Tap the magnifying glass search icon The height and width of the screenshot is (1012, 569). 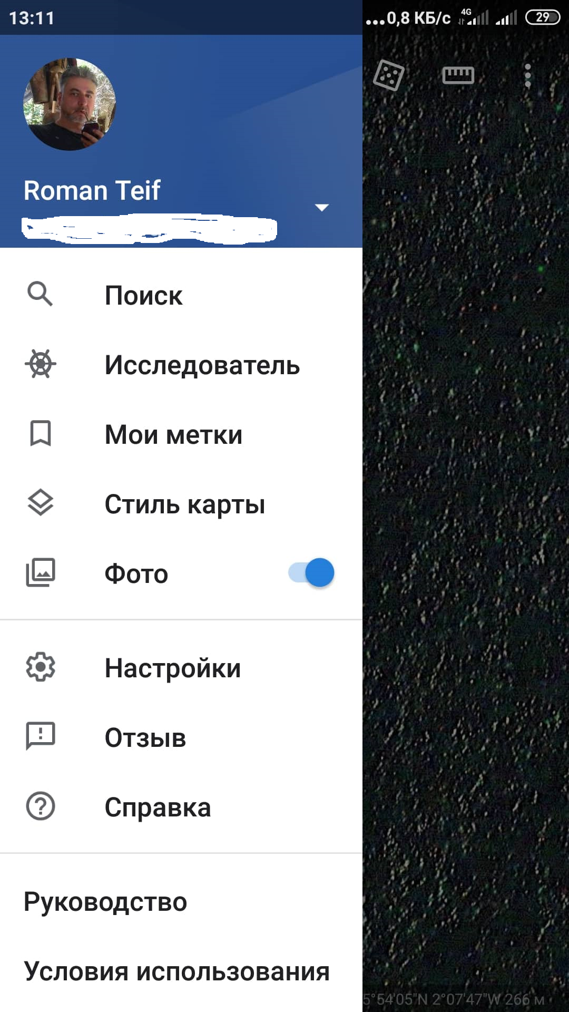pyautogui.click(x=40, y=294)
